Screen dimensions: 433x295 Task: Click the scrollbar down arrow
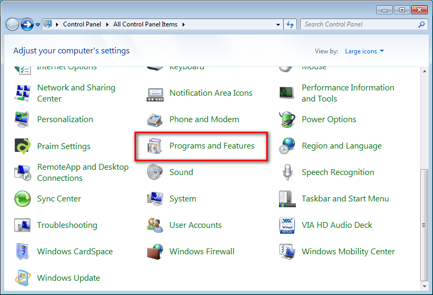pos(424,286)
